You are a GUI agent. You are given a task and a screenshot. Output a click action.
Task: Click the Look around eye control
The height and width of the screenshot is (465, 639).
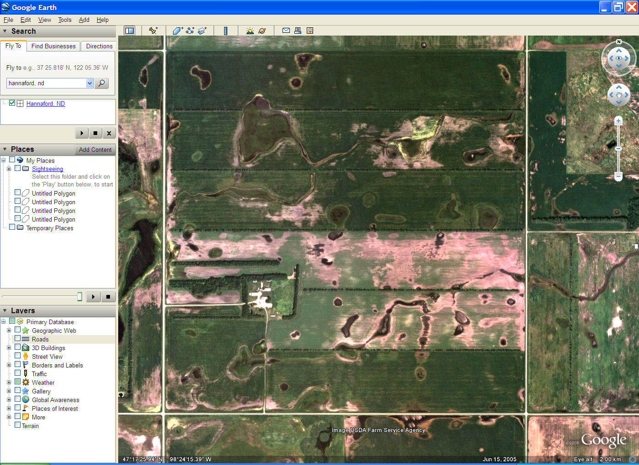[619, 58]
